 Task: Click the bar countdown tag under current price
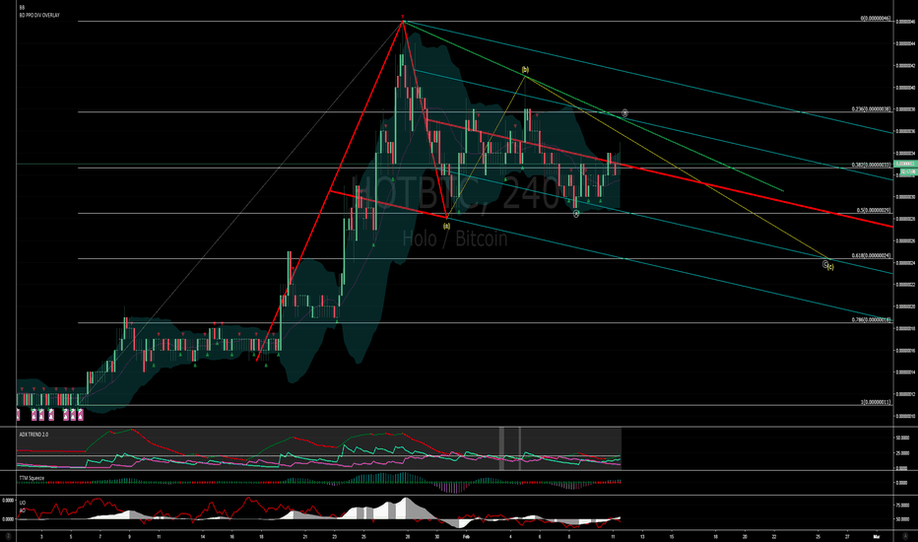pos(907,171)
